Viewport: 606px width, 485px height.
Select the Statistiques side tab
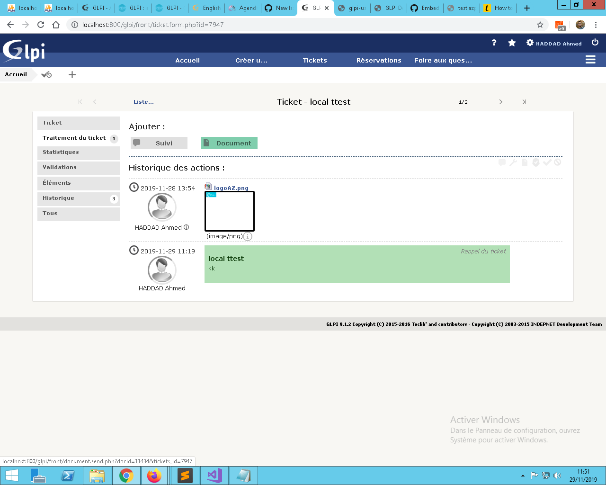click(x=79, y=153)
